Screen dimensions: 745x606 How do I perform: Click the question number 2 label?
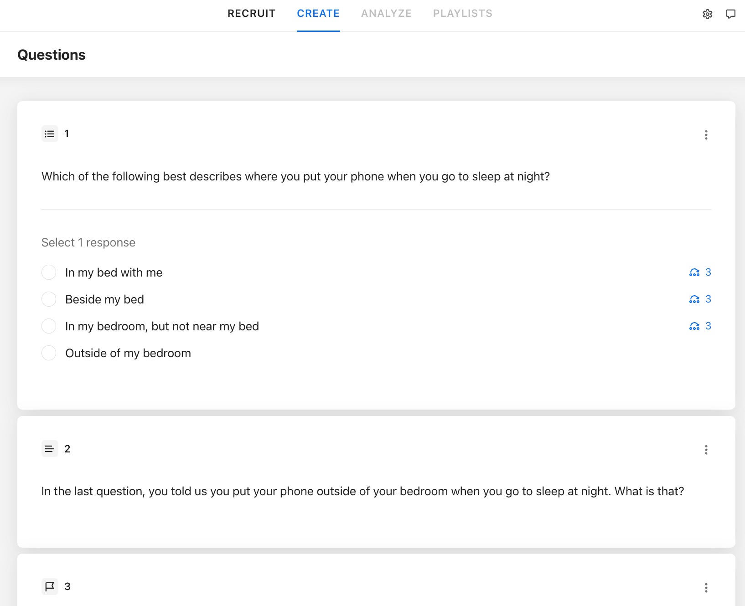click(x=67, y=449)
